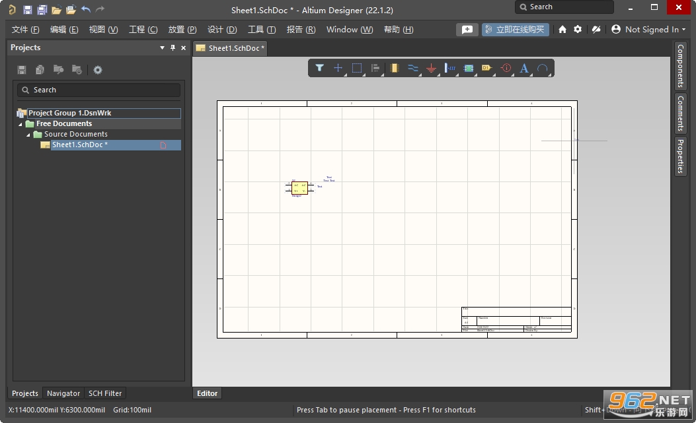Open preferences gear in top bar

pyautogui.click(x=578, y=29)
